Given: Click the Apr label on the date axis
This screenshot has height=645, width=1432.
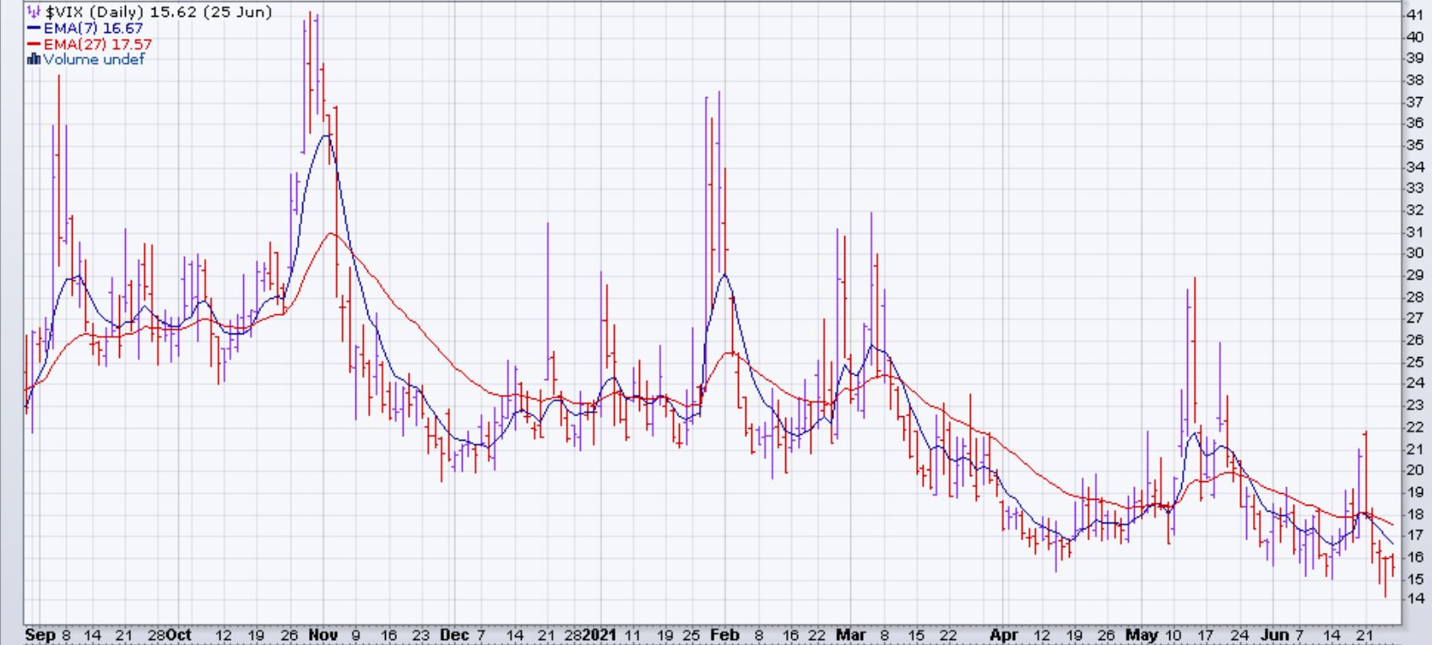Looking at the screenshot, I should coord(1004,635).
